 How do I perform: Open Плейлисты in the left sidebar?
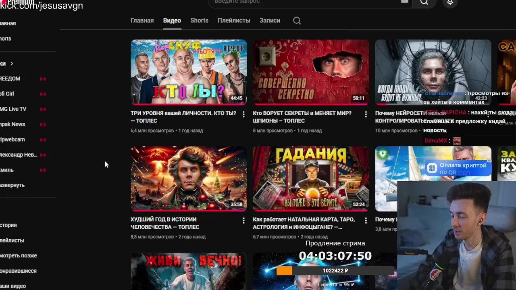click(x=12, y=240)
